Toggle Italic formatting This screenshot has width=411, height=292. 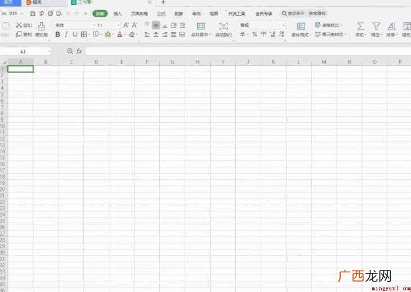click(x=66, y=34)
